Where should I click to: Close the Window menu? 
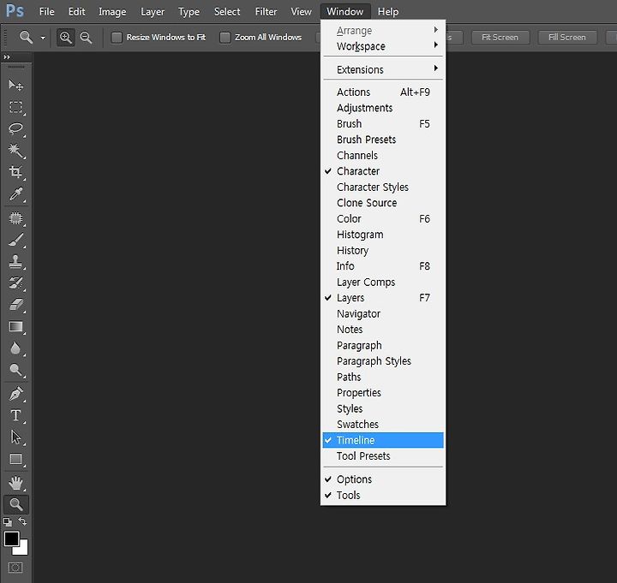click(345, 12)
